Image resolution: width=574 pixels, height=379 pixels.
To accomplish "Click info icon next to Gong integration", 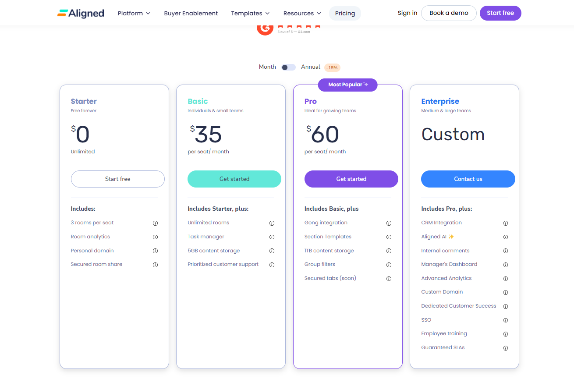I will (389, 223).
